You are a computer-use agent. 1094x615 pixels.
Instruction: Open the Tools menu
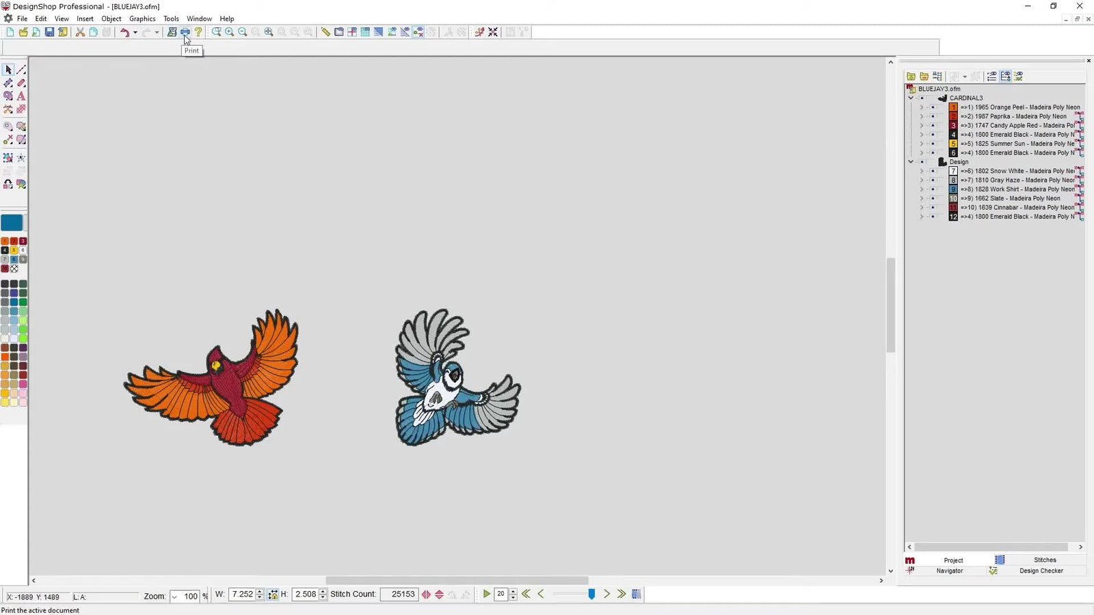[x=171, y=18]
